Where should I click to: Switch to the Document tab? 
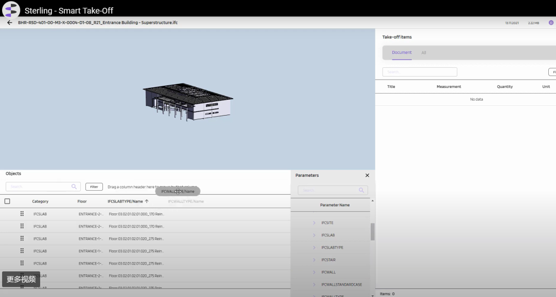pos(402,52)
